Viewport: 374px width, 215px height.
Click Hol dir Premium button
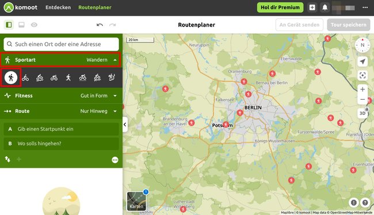(x=280, y=7)
